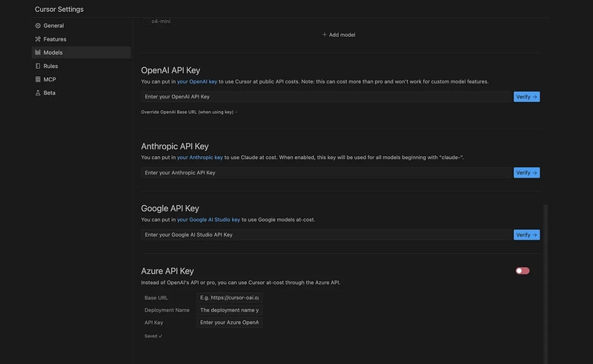
Task: Click the 'Deployment Name' label
Action: (167, 310)
